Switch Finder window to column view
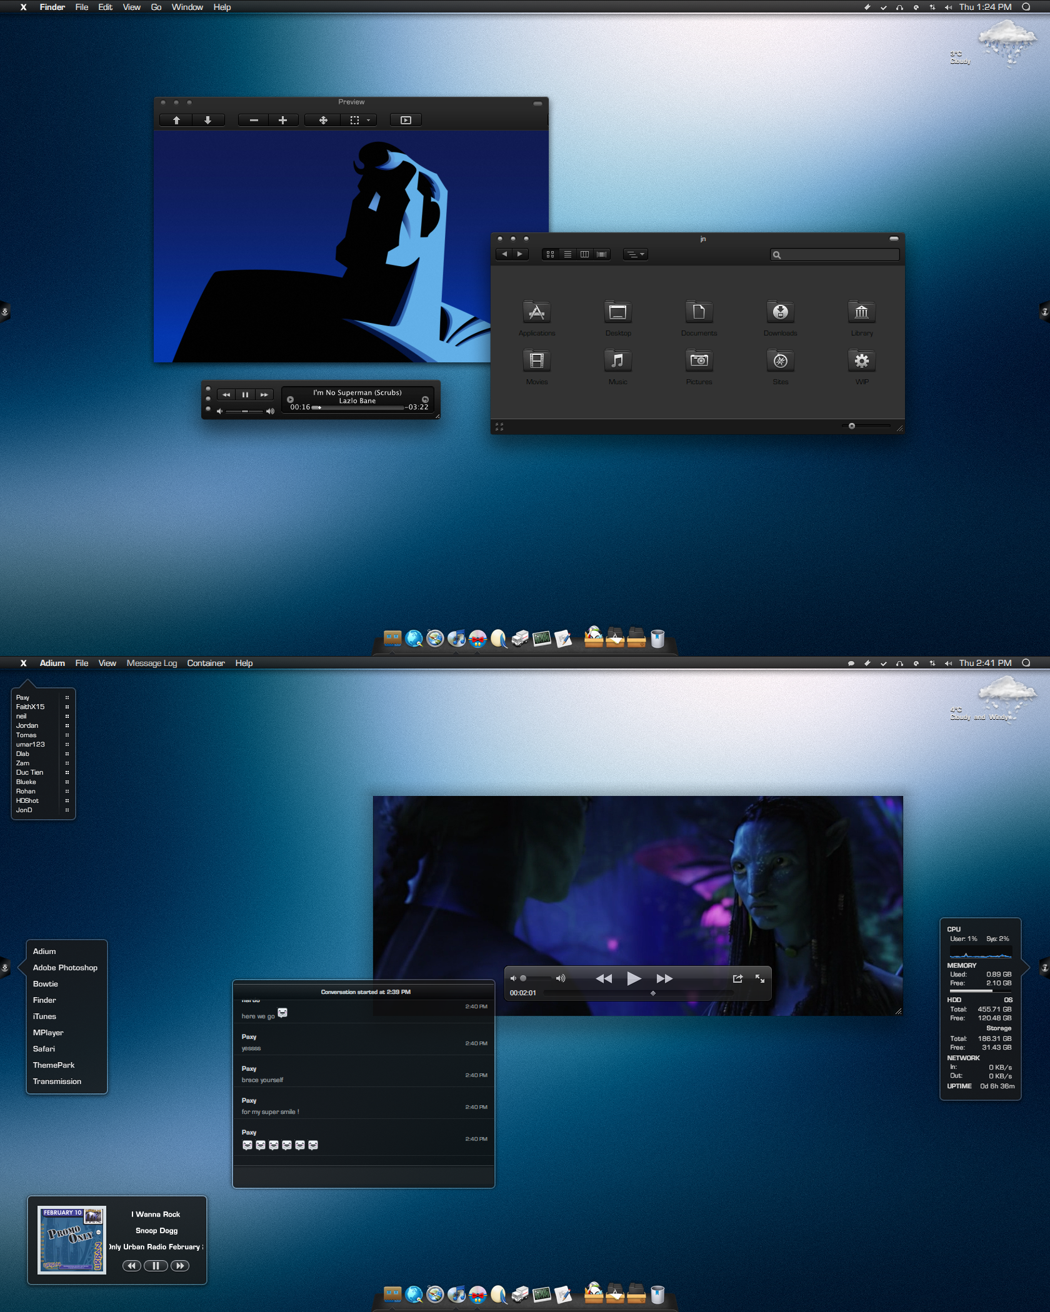This screenshot has height=1312, width=1050. (584, 254)
